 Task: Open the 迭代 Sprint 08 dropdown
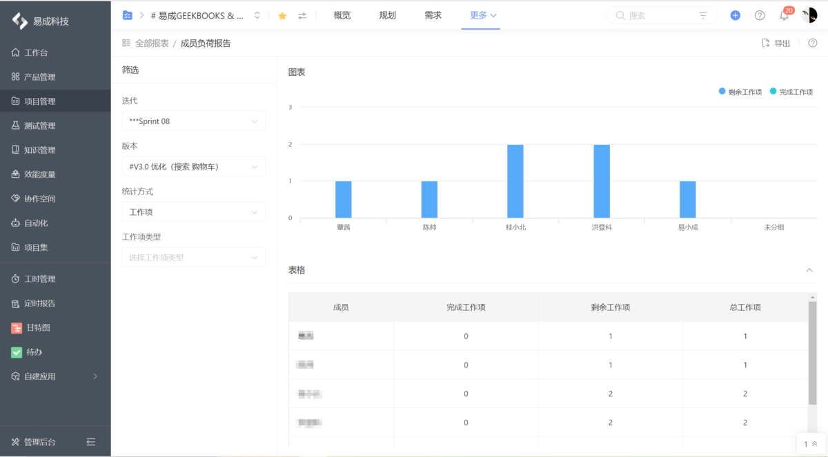click(x=193, y=121)
